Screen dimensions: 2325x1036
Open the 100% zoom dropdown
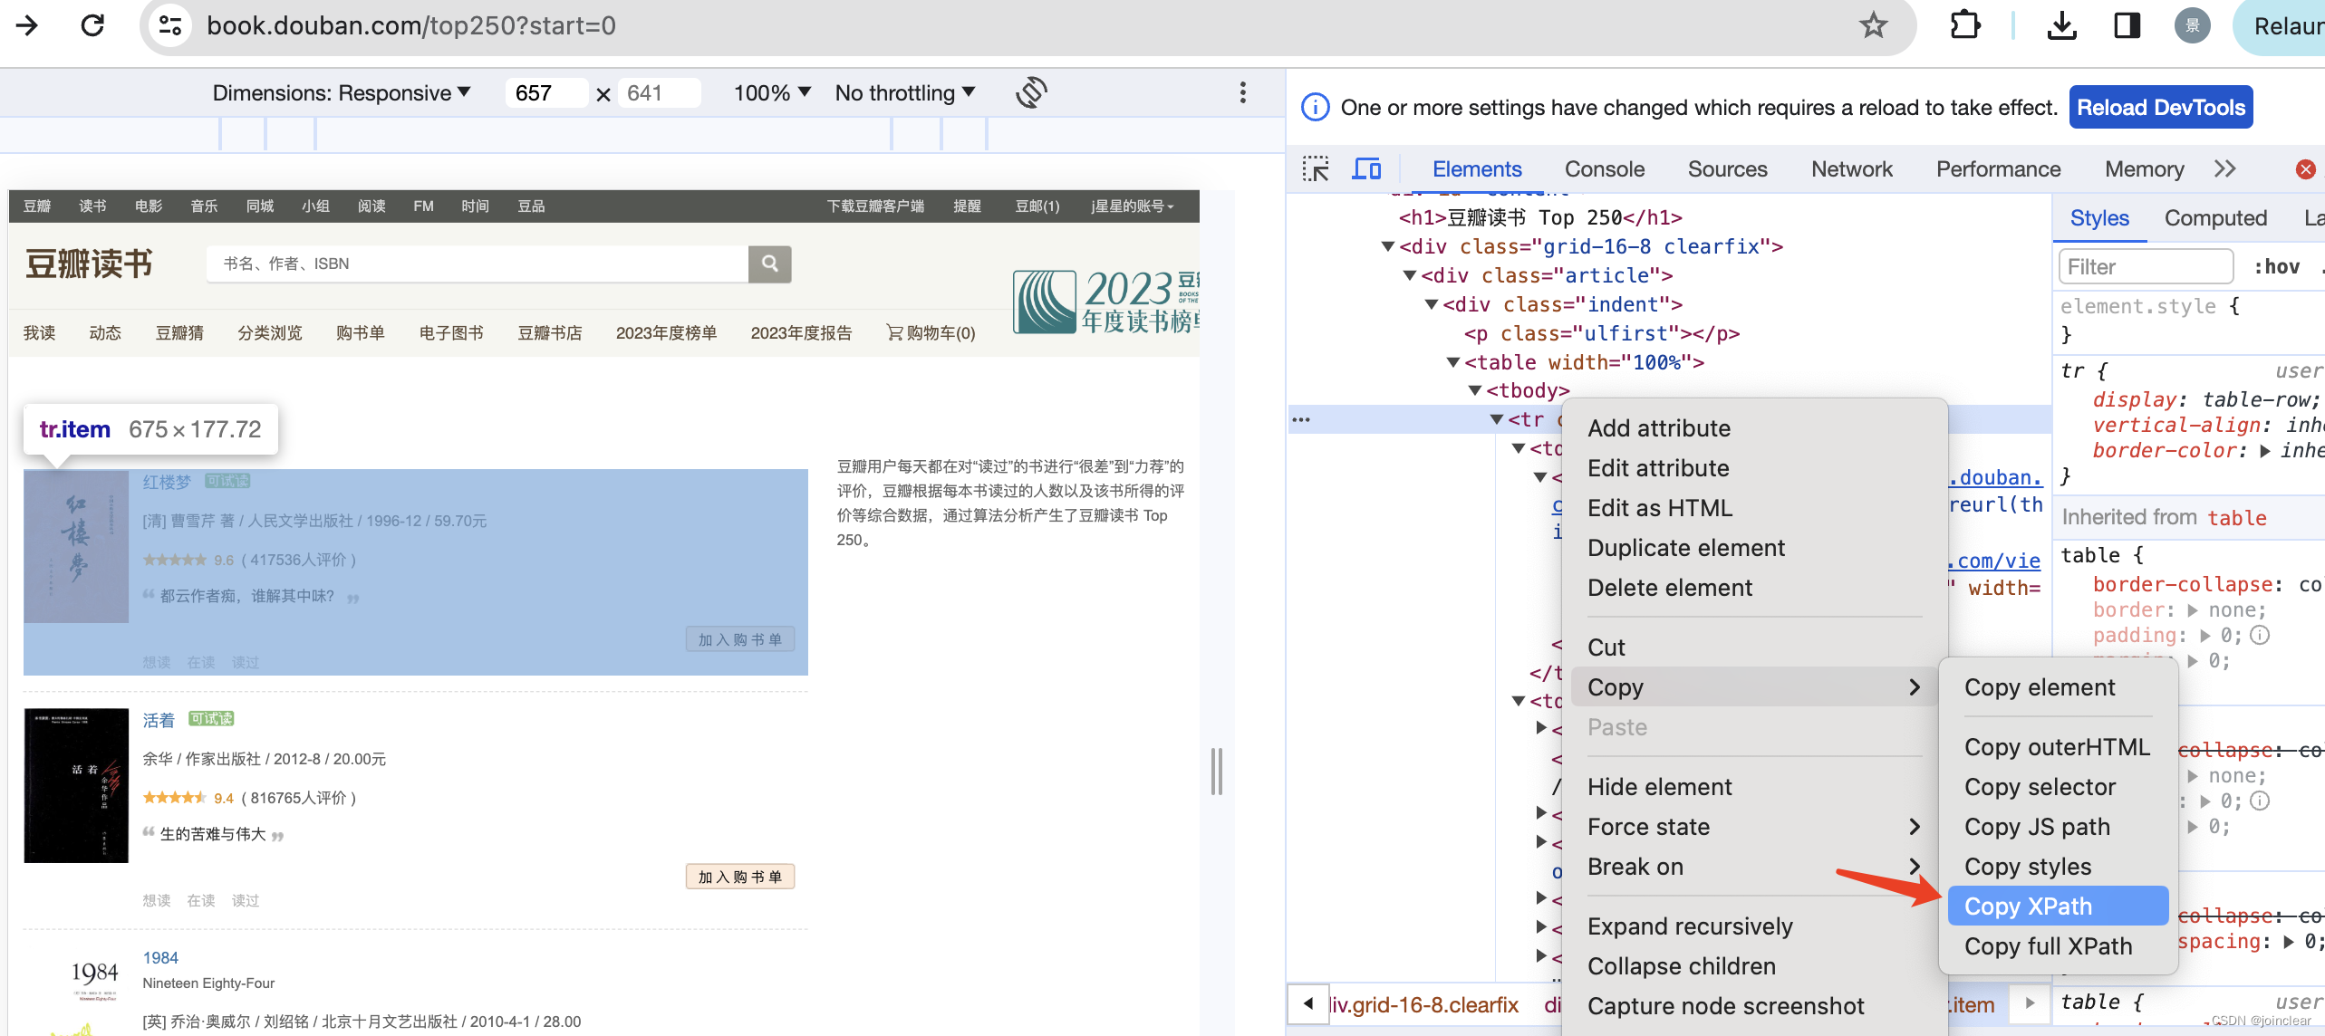click(x=772, y=92)
